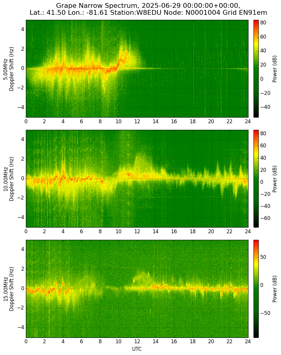
Task: Select the 5.00MHz Doppler Shift axis label
Action: [8, 69]
